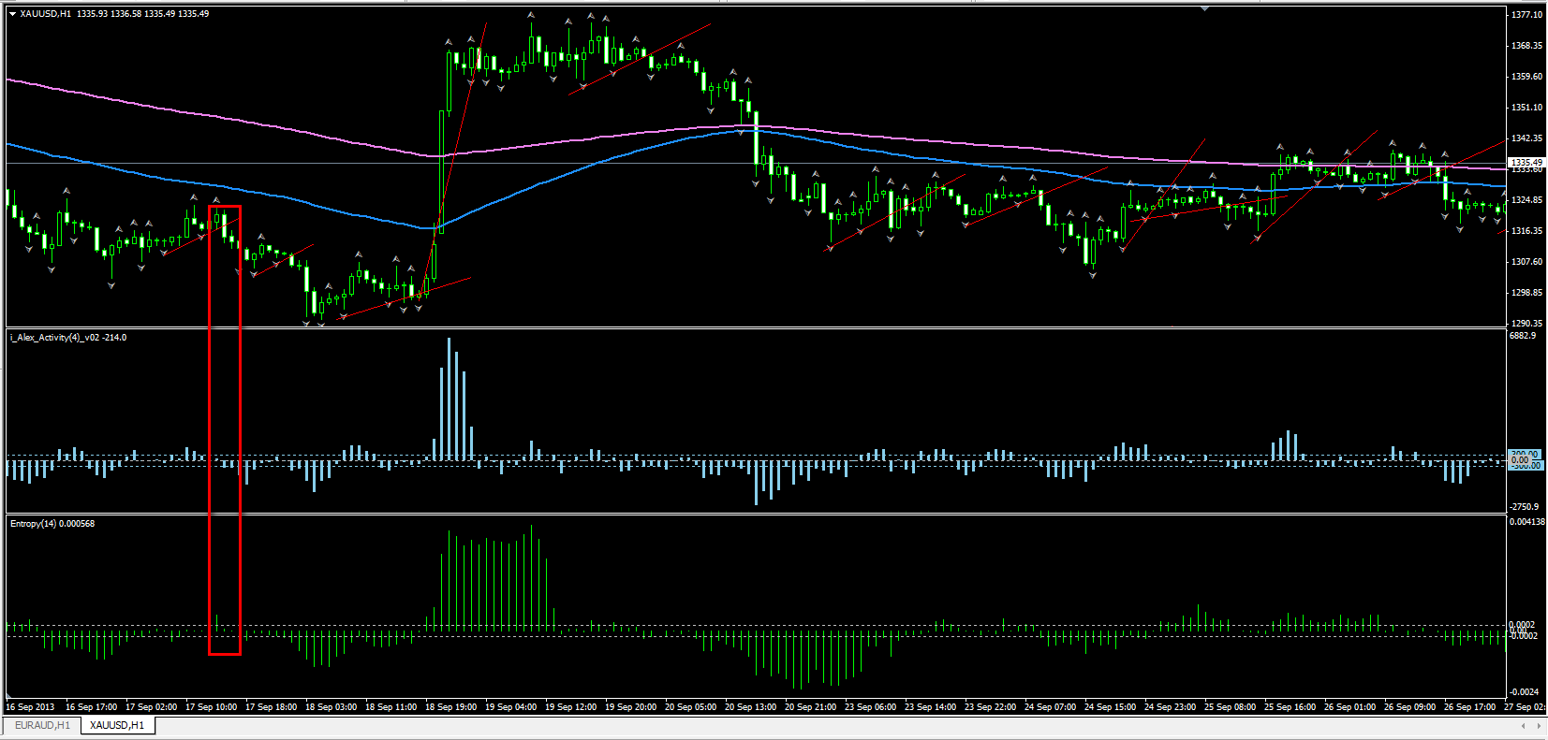Click the 24 Sep 15:00 time label
The image size is (1548, 740).
point(1110,707)
